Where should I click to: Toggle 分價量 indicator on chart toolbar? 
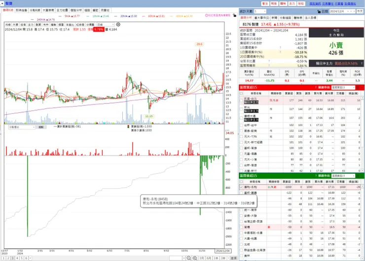point(90,25)
